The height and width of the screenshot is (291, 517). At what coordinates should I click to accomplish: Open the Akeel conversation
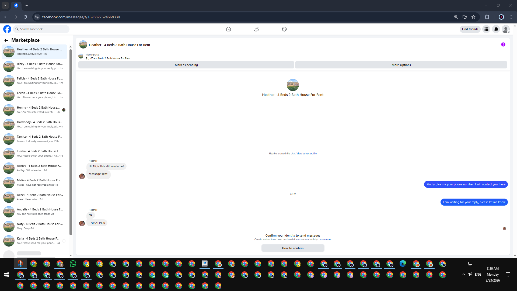[34, 197]
